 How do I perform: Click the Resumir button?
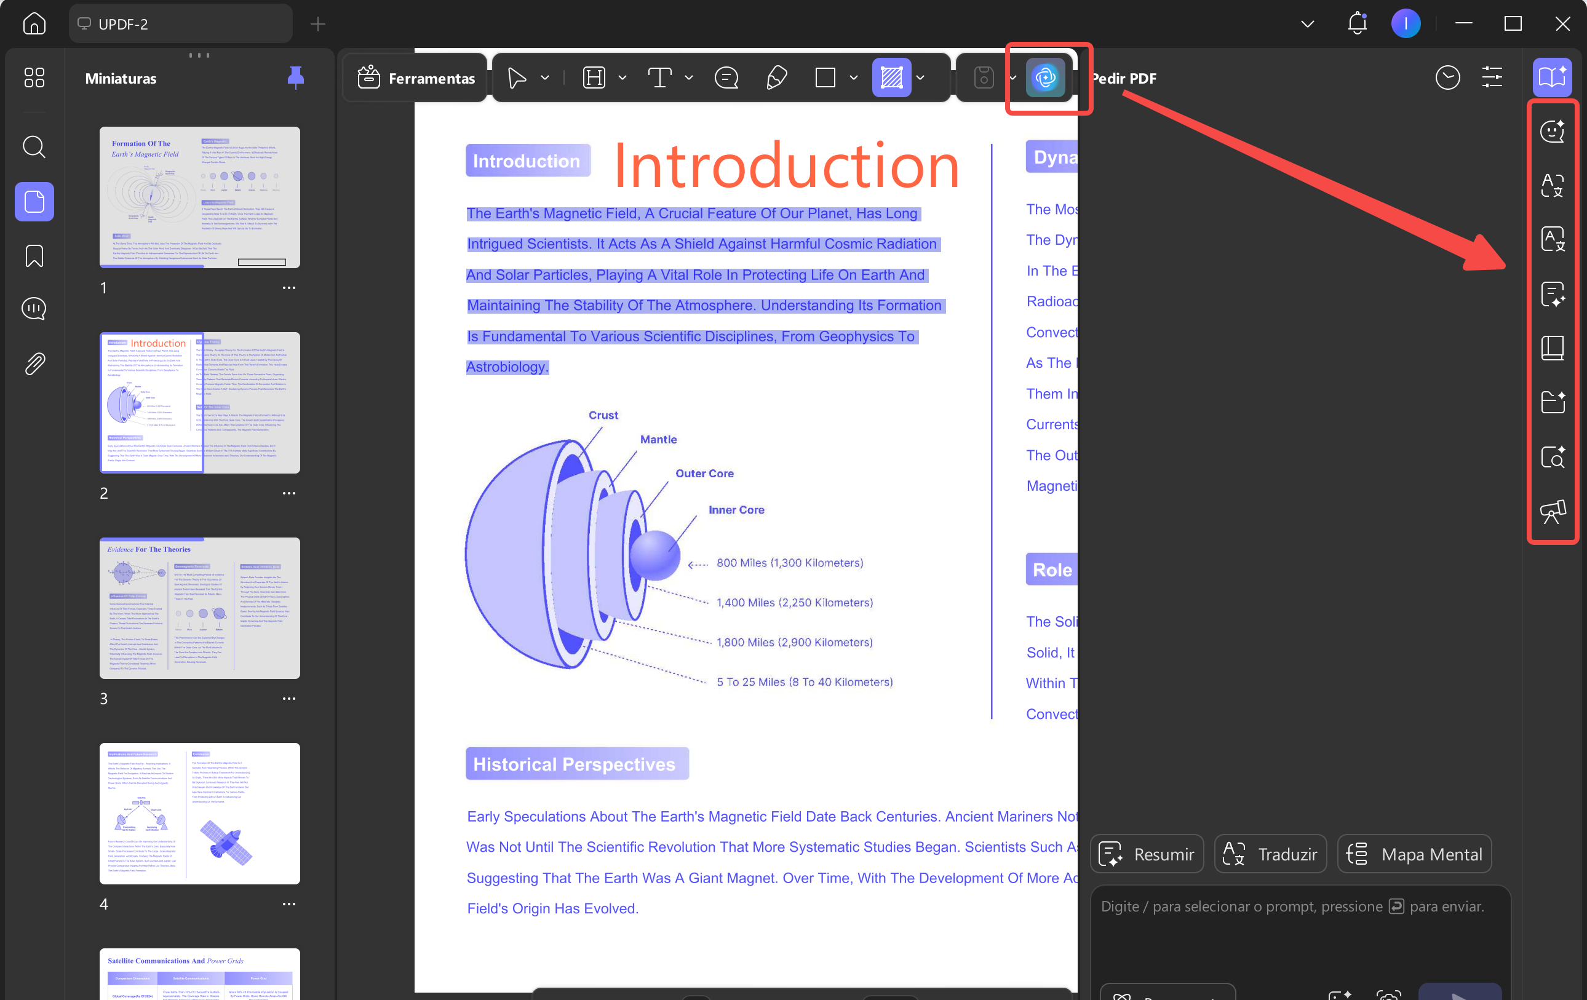1147,854
